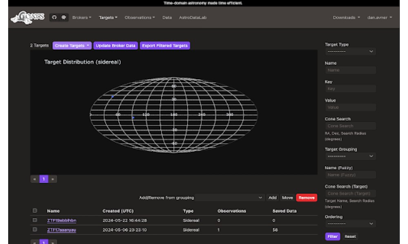The height and width of the screenshot is (244, 408).
Task: Click the Add grouping button
Action: (273, 198)
